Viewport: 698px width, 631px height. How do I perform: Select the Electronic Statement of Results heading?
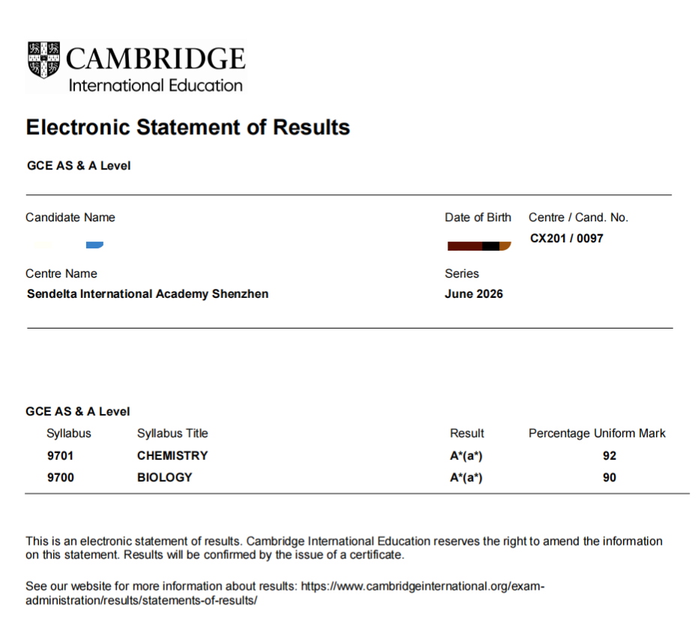(x=188, y=127)
